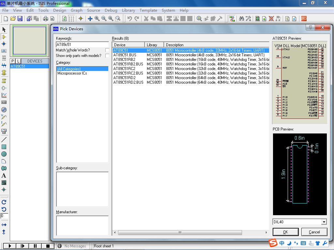The image size is (334, 250).
Task: Refresh display using the Redraw icon
Action: pos(64,19)
